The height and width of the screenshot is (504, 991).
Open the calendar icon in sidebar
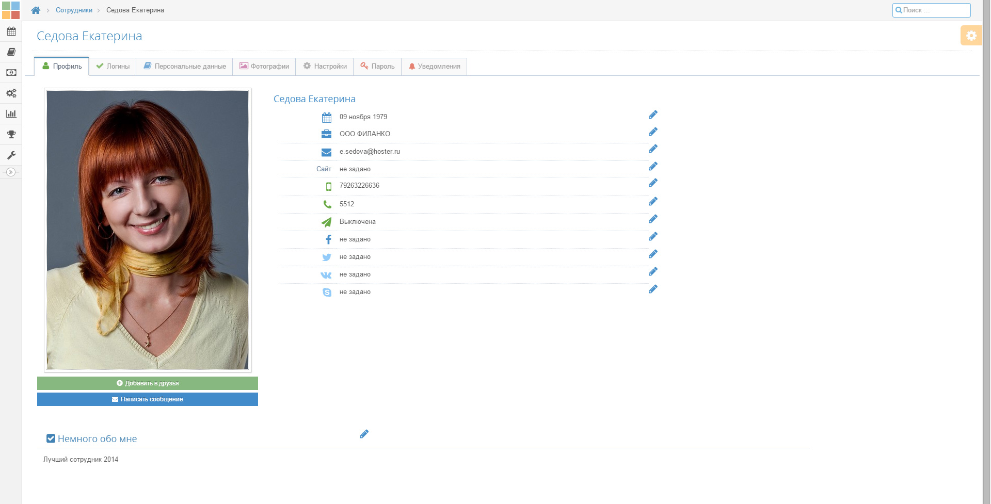[x=11, y=31]
